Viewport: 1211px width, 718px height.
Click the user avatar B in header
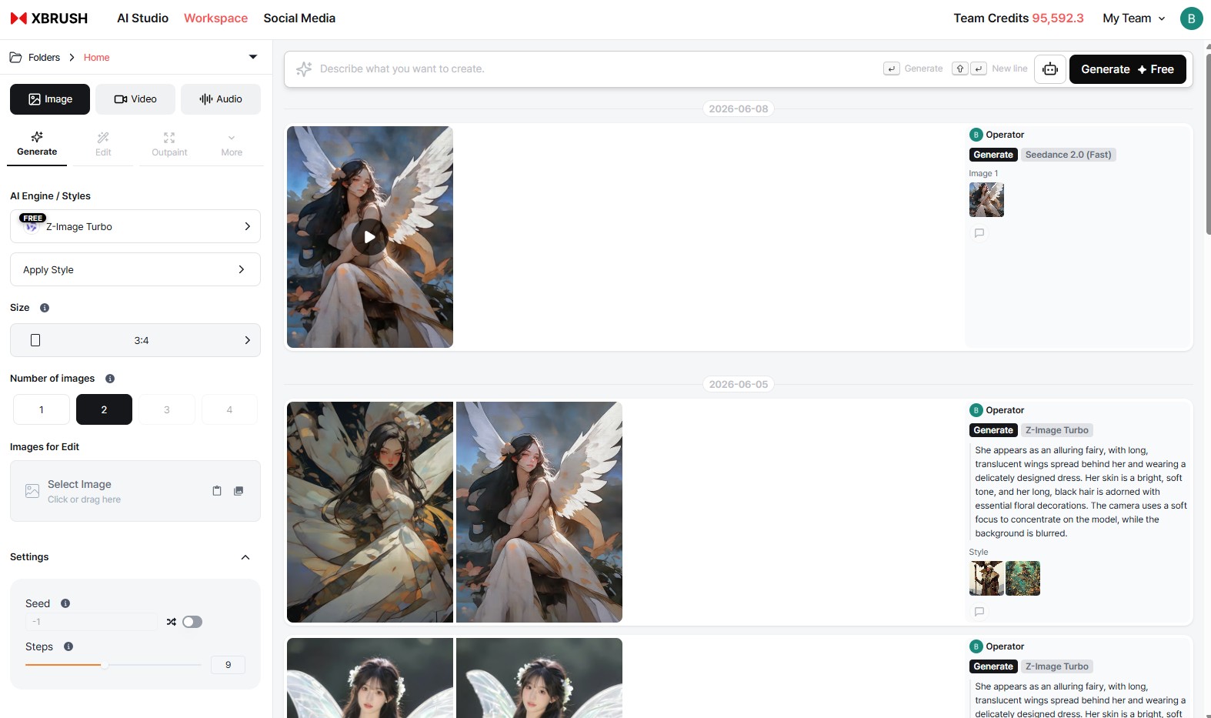click(1191, 18)
